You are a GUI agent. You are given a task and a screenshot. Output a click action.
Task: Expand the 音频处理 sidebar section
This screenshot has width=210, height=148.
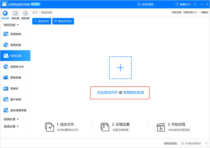[x=11, y=126]
